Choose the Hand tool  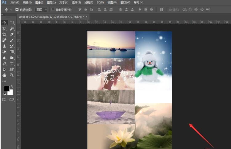tap(4, 75)
